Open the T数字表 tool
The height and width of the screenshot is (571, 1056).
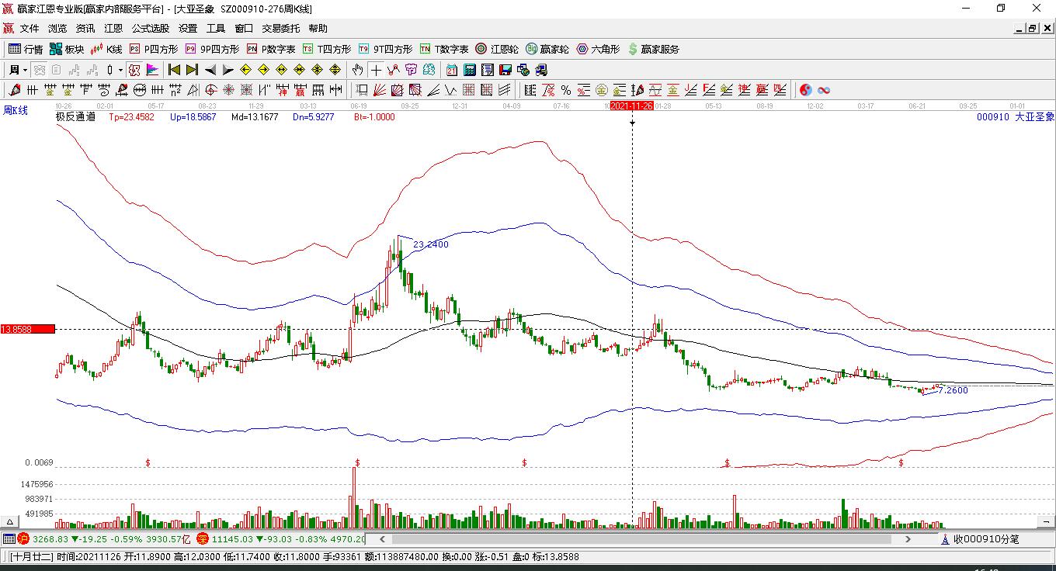pos(444,49)
